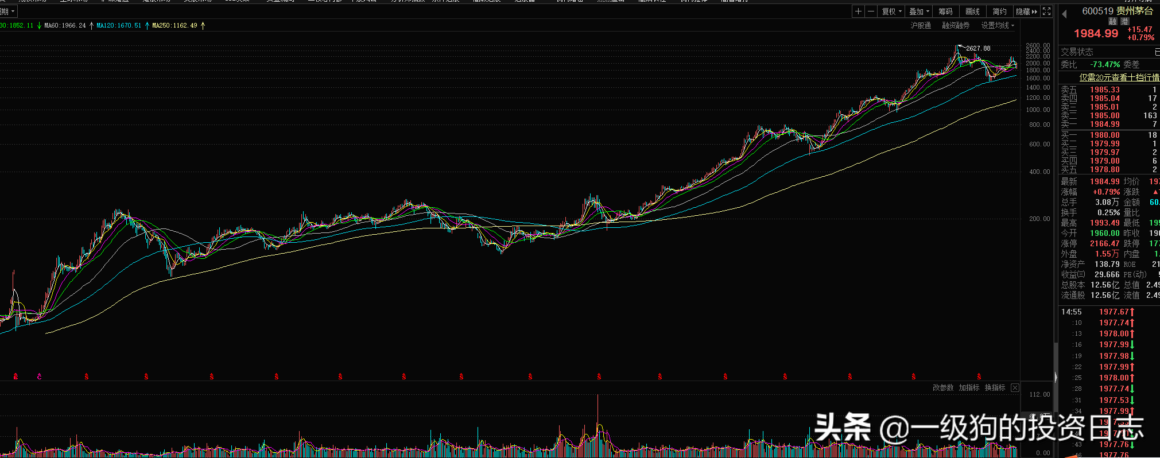Screen dimensions: 1160x458
Task: Open the 复权 price adjustment dropdown
Action: point(891,11)
